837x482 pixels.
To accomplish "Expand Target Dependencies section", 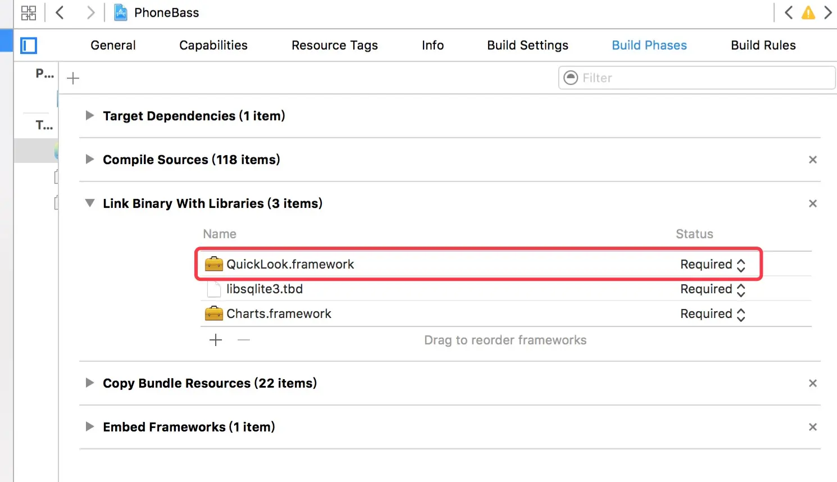I will [x=90, y=115].
